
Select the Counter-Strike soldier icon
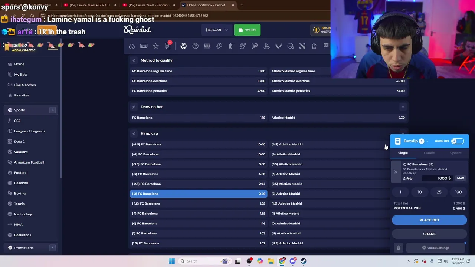231,46
